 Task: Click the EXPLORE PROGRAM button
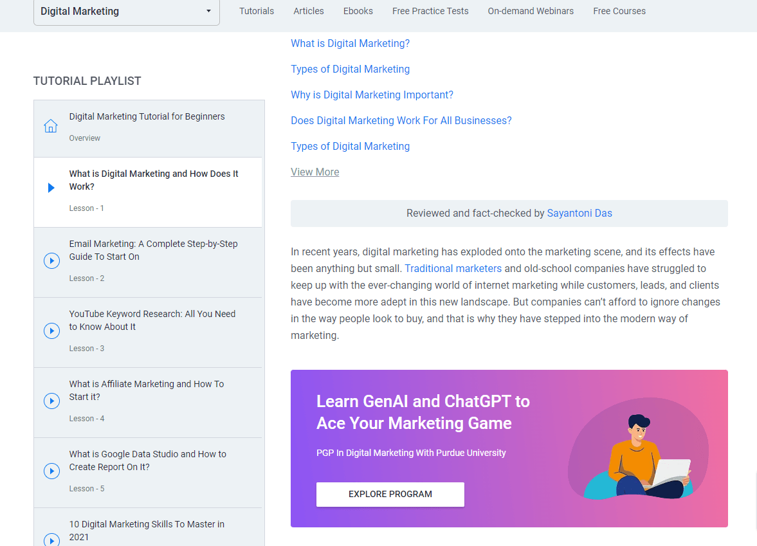(390, 494)
